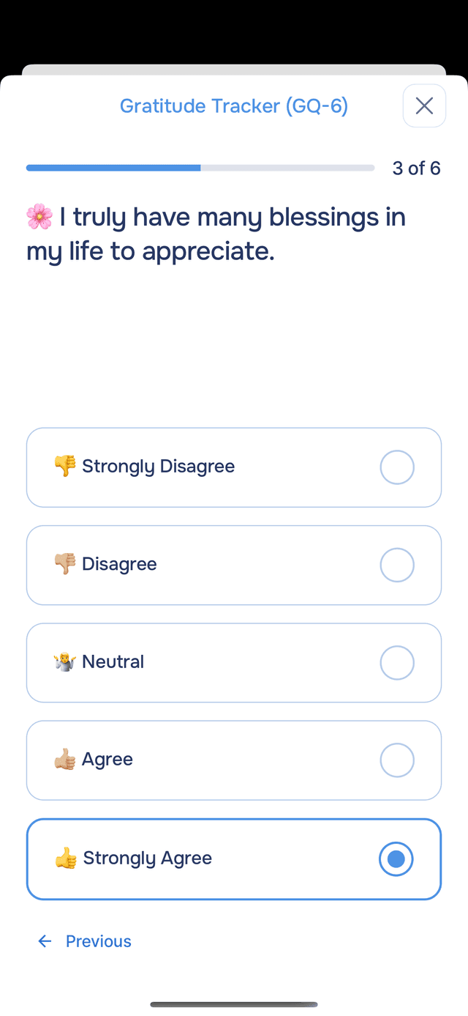Select the Disagree radio button
Image resolution: width=468 pixels, height=1016 pixels.
tap(397, 565)
